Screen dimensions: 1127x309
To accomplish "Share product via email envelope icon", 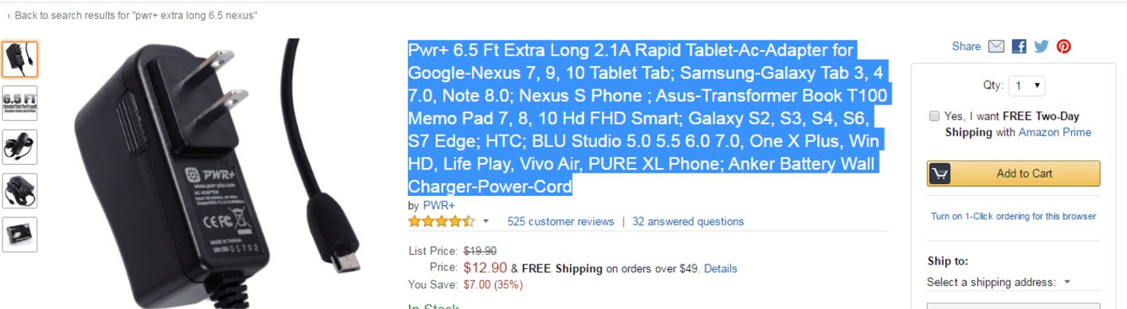I will (996, 46).
